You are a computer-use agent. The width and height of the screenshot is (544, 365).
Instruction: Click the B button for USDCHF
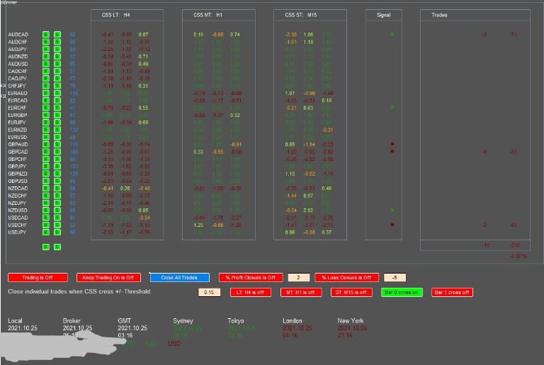[x=46, y=225]
